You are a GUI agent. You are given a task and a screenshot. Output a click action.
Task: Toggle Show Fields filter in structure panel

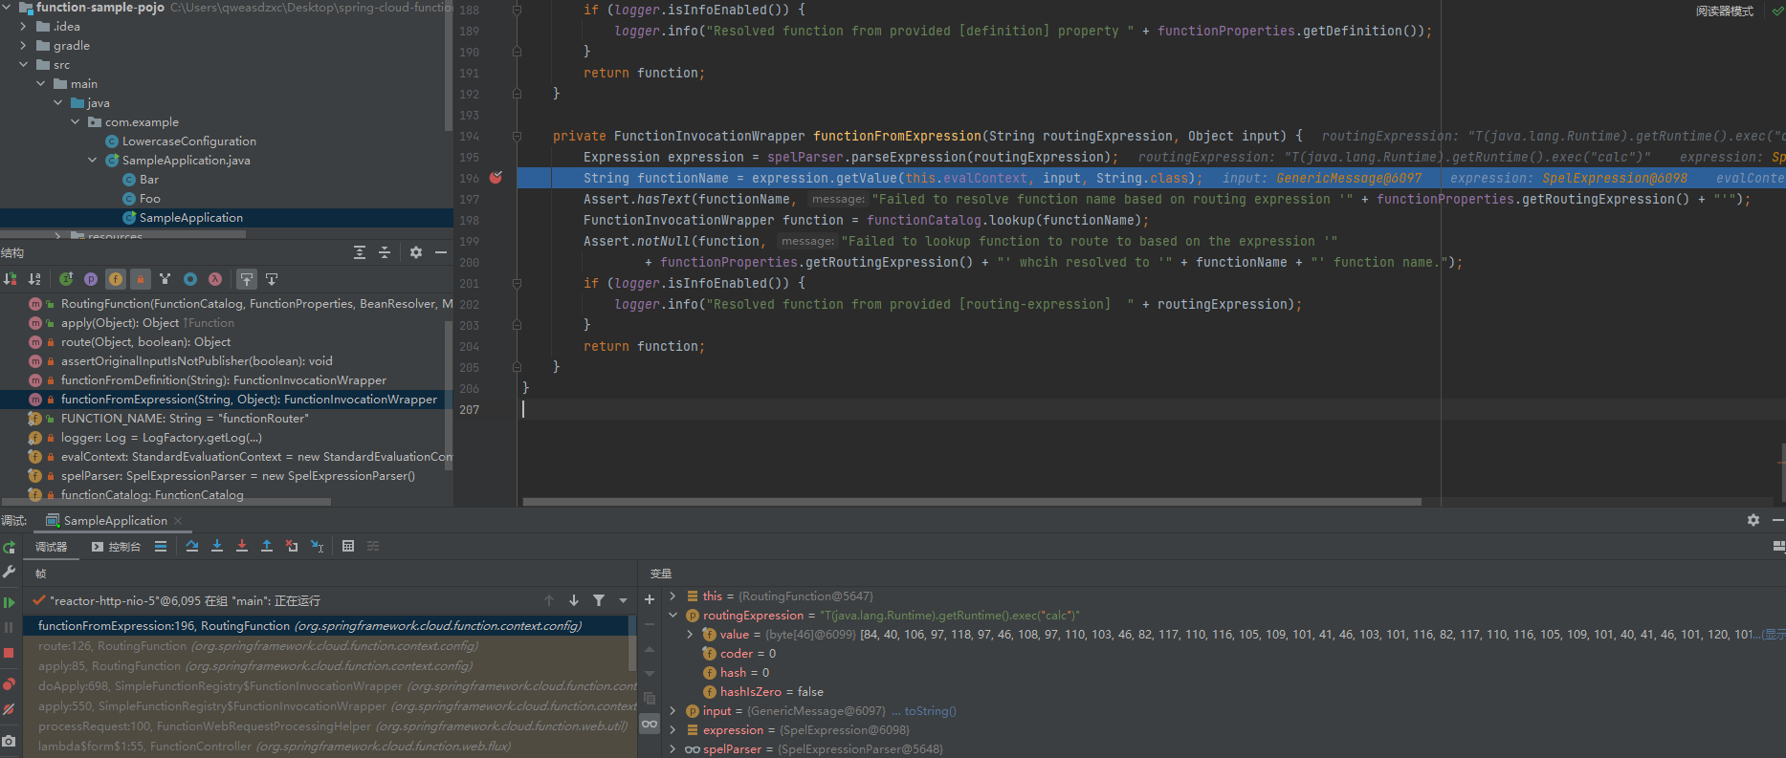point(116,279)
